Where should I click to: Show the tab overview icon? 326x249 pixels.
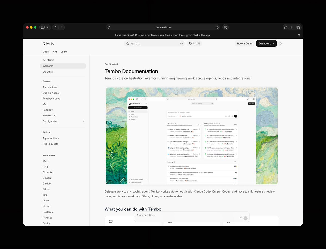[x=298, y=27]
